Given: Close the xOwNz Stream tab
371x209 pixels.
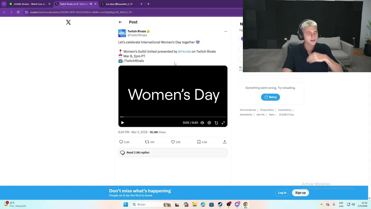Looking at the screenshot, I should pos(49,4).
